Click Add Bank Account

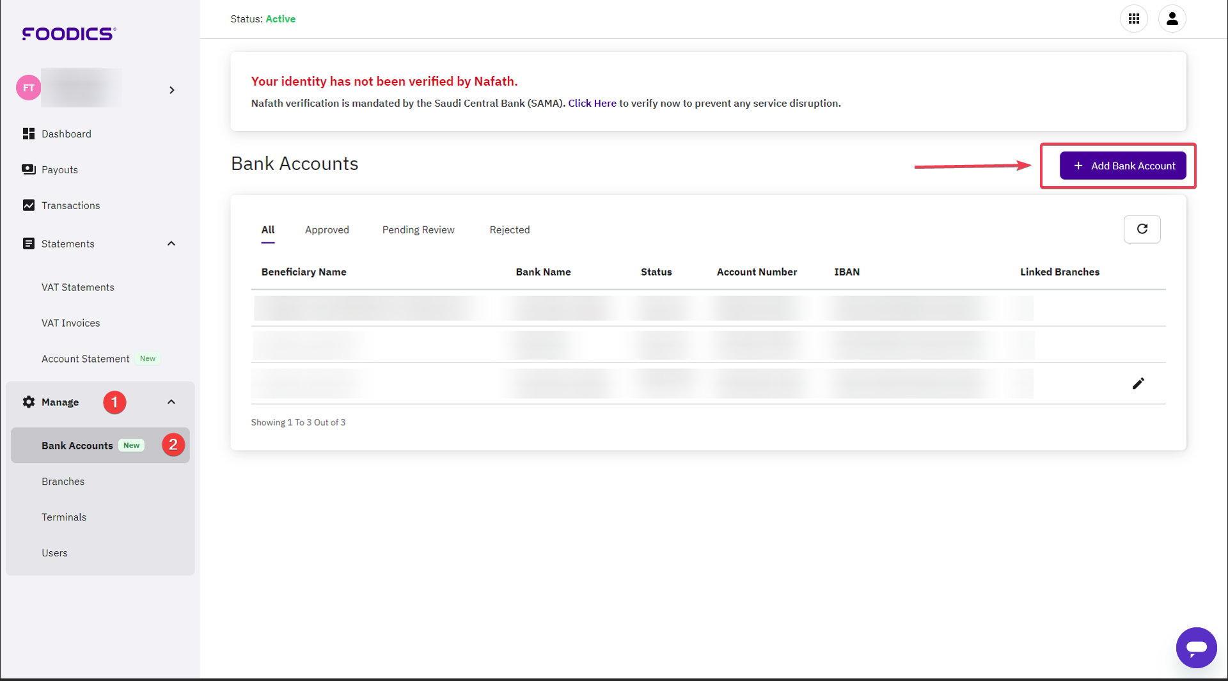pyautogui.click(x=1122, y=166)
